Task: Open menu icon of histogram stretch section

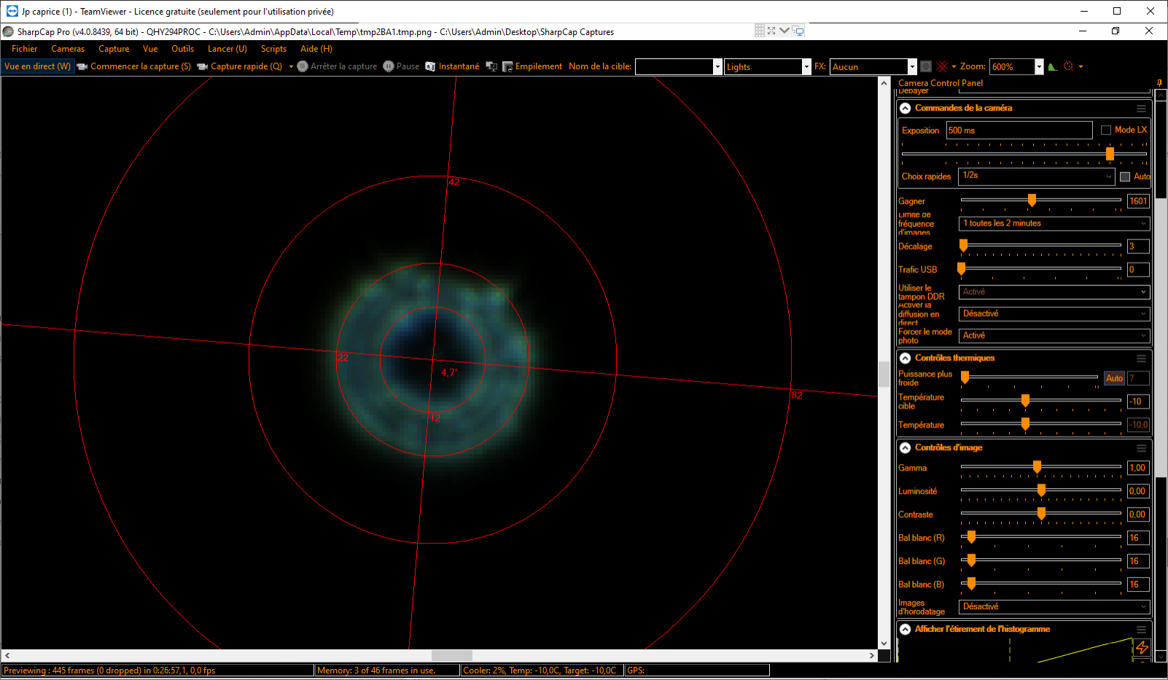Action: pos(1141,629)
